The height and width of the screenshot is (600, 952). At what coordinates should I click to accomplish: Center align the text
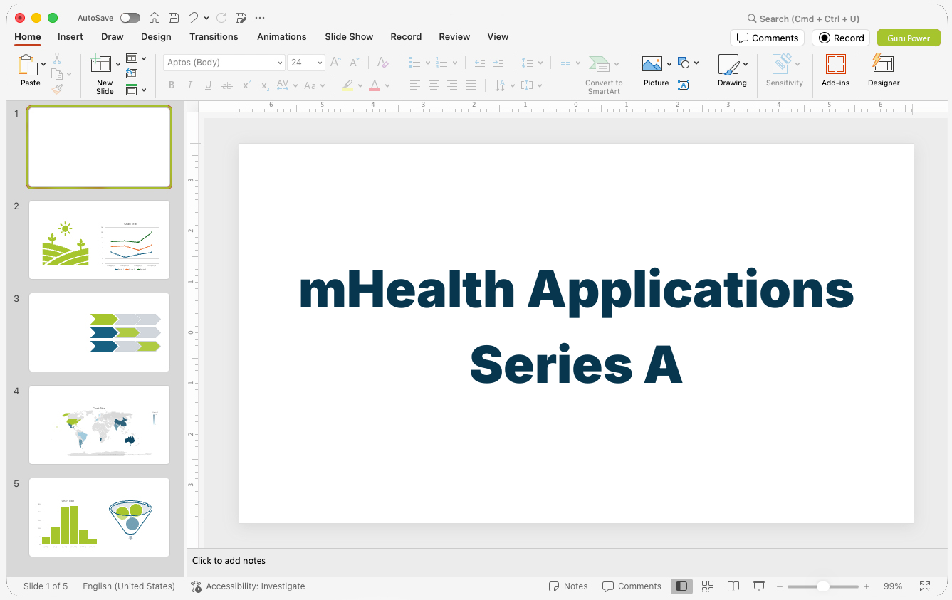[x=434, y=85]
